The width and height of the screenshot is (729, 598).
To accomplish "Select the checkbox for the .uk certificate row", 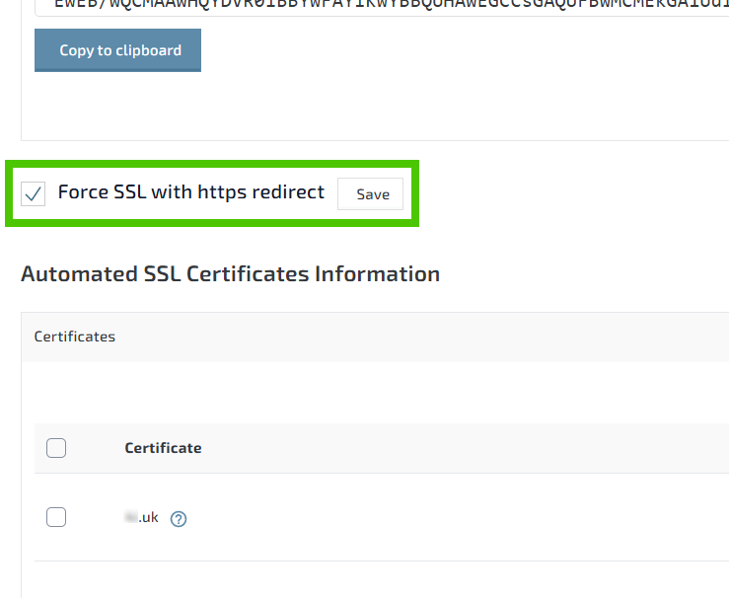I will pyautogui.click(x=56, y=517).
